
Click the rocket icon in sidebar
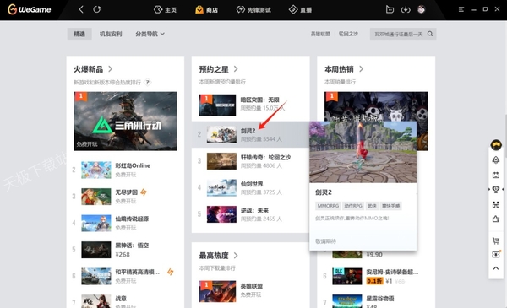tap(496, 159)
